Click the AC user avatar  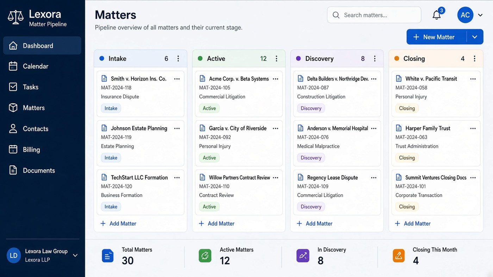[465, 15]
